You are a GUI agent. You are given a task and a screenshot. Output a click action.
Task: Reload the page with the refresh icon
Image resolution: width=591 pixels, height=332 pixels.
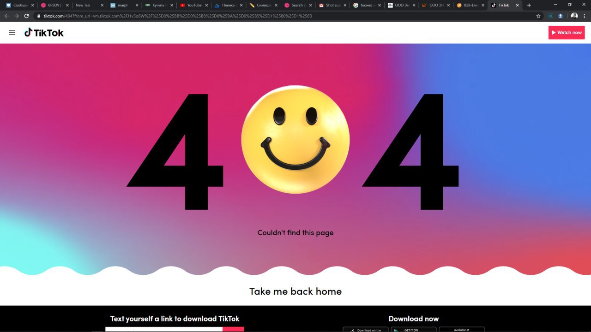click(27, 16)
